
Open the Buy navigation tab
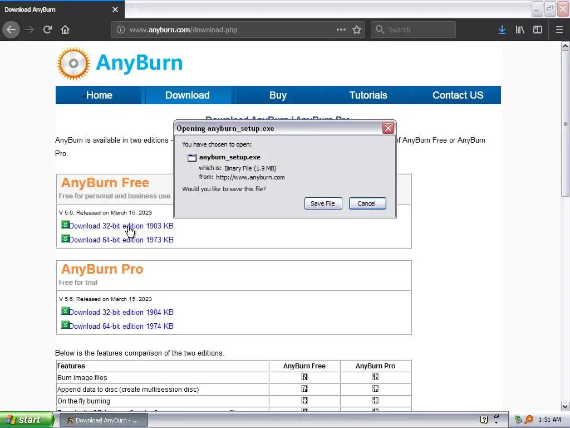[x=278, y=95]
